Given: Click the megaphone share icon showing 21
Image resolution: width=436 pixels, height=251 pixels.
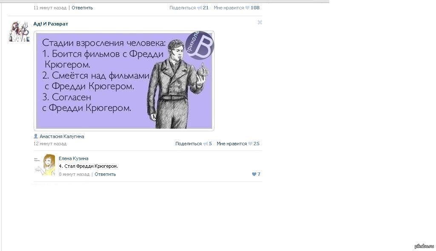Looking at the screenshot, I should tap(199, 8).
